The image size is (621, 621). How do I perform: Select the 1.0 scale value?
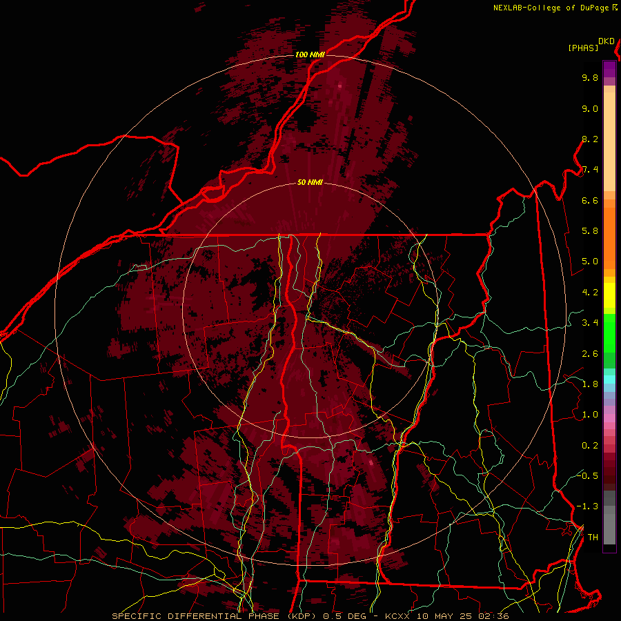(x=590, y=415)
